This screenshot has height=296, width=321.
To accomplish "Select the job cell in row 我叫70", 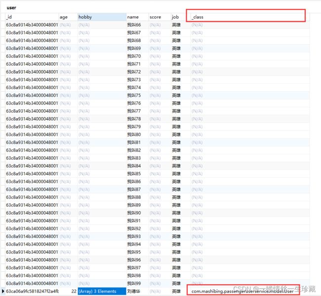I will [x=181, y=56].
